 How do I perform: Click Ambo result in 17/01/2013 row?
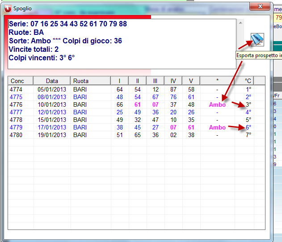217,127
